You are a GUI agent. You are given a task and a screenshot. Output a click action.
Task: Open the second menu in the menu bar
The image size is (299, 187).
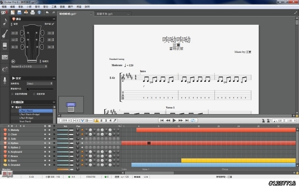[13, 7]
